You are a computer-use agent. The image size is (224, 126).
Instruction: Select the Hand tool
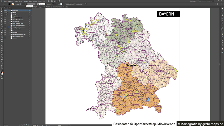(x=2, y=66)
